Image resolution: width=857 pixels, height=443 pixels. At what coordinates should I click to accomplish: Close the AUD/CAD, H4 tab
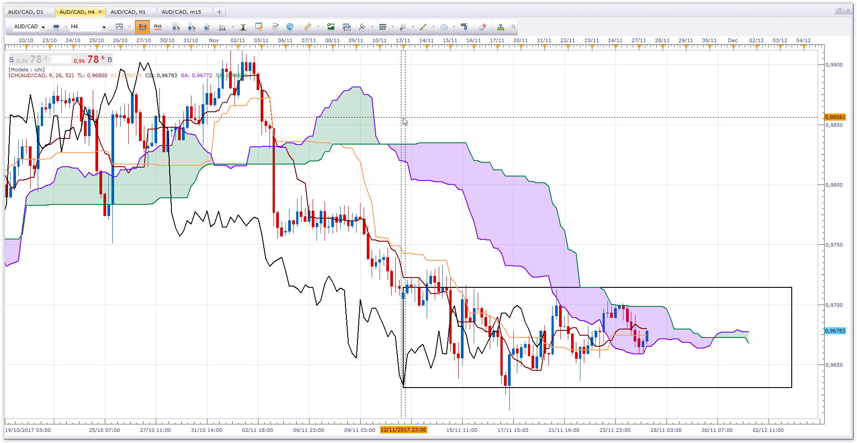100,12
